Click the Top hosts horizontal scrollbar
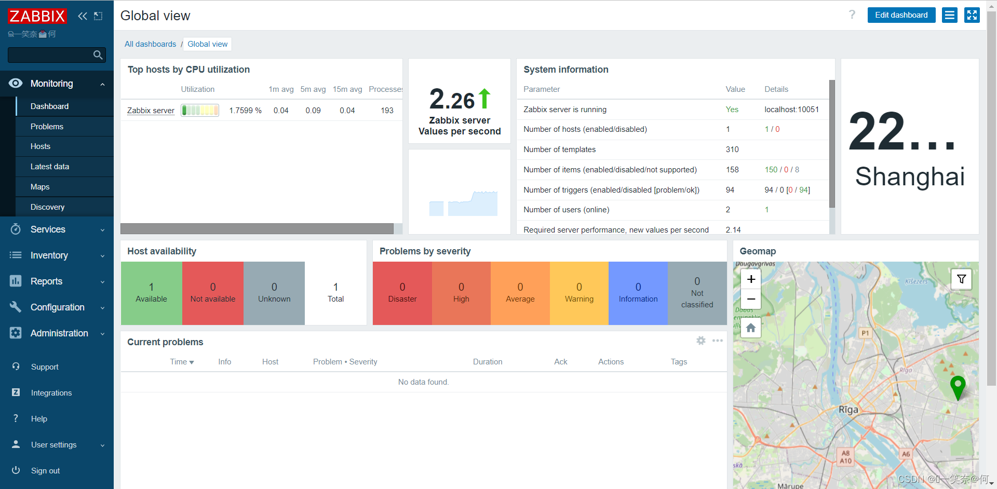Image resolution: width=997 pixels, height=489 pixels. 257,229
